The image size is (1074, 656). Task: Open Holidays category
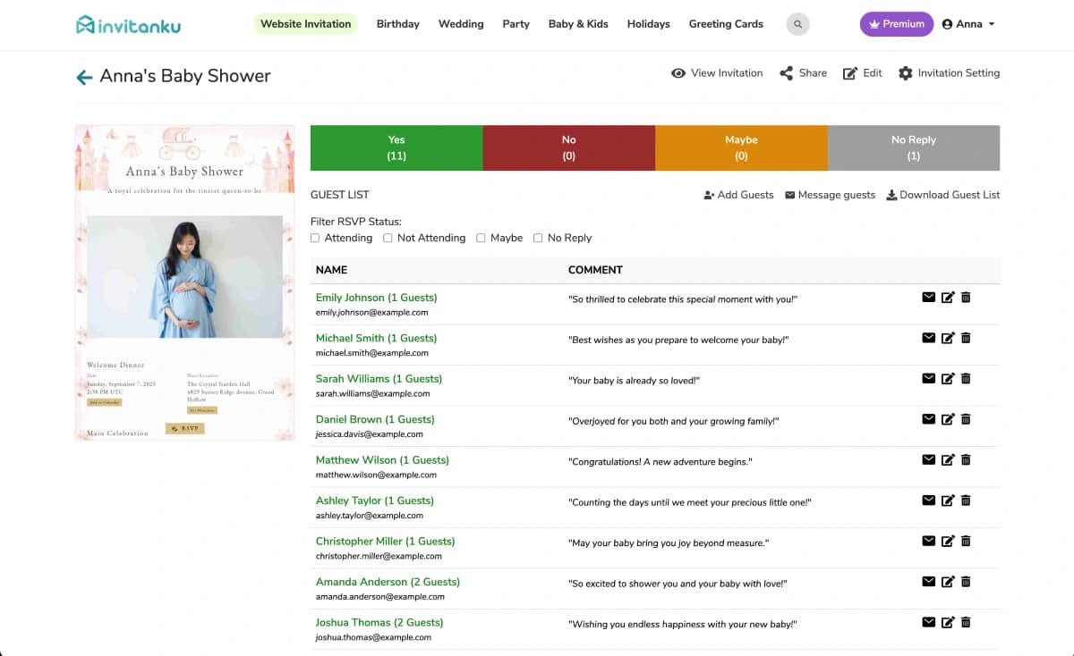click(x=649, y=24)
